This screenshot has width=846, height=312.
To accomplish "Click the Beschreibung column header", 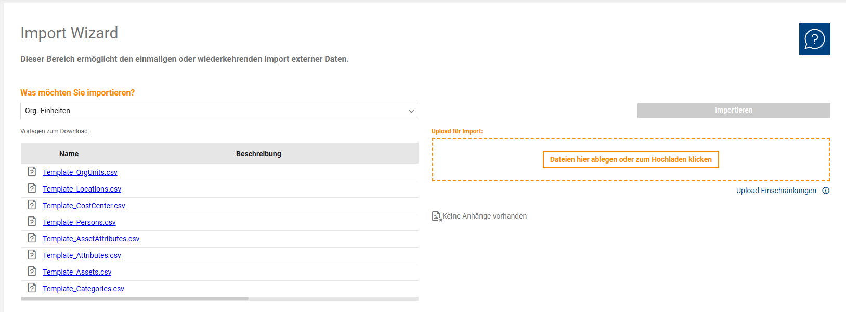I will tap(258, 154).
